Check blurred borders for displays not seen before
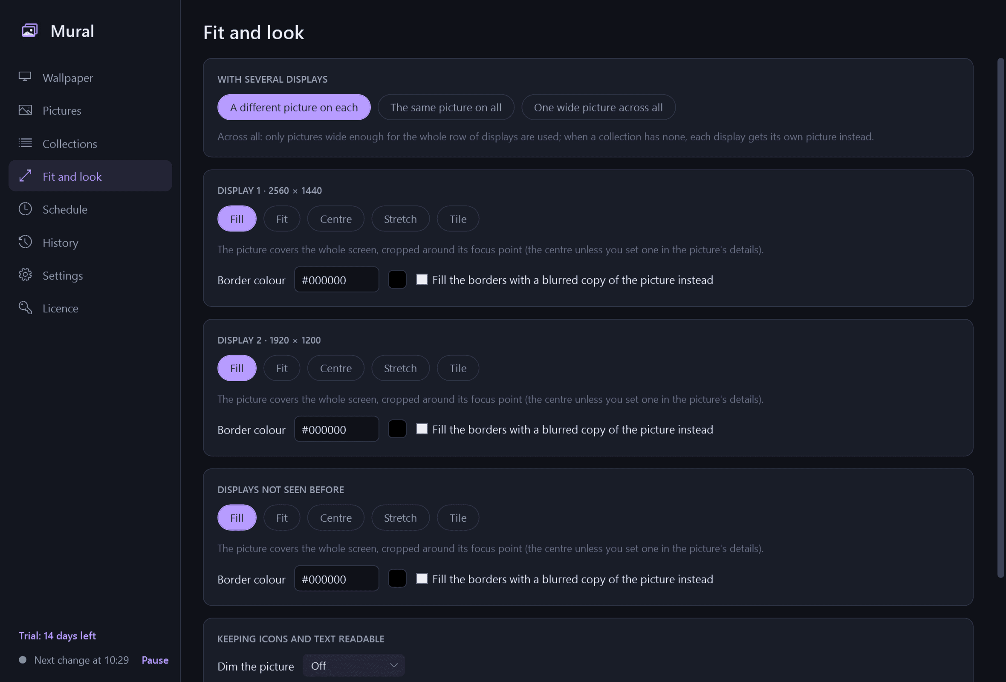 pyautogui.click(x=422, y=578)
